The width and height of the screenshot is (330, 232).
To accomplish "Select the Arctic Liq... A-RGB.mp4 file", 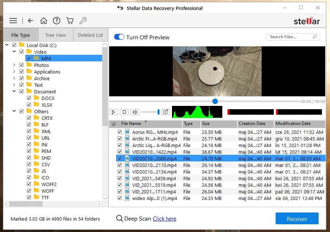I will 156,145.
